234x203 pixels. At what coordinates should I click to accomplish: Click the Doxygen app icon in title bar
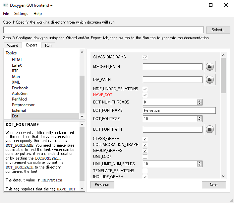(x=5, y=5)
